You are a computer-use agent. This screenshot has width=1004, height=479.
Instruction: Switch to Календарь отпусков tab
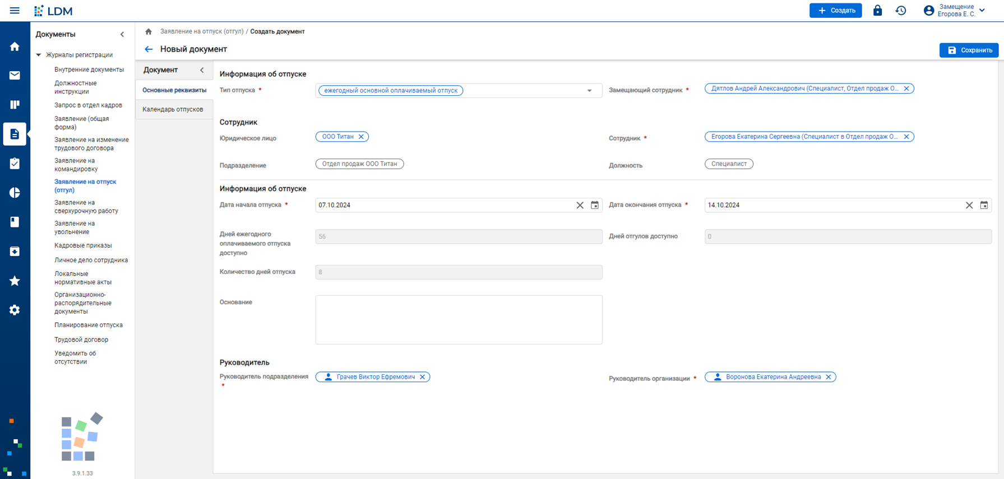point(173,109)
